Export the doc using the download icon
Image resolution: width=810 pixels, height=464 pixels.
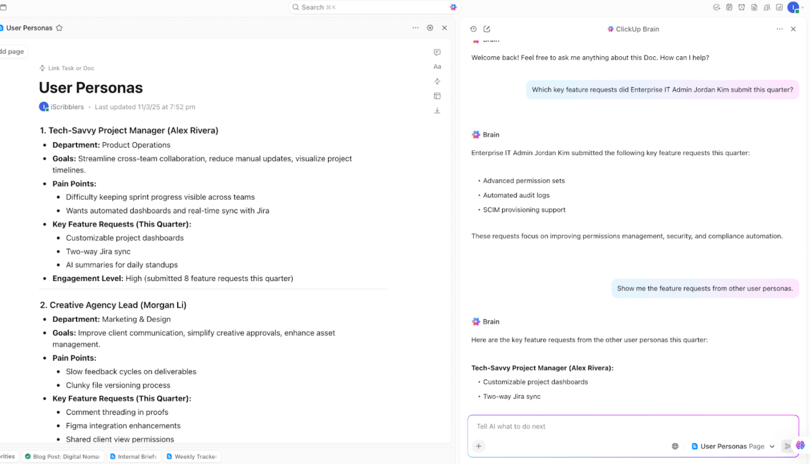pyautogui.click(x=437, y=111)
